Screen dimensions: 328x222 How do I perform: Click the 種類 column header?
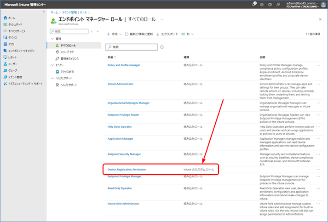[x=186, y=57]
